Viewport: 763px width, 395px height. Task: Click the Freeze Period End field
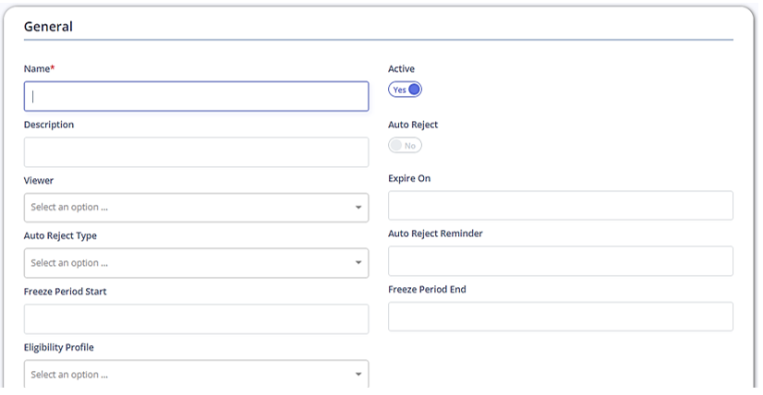561,317
